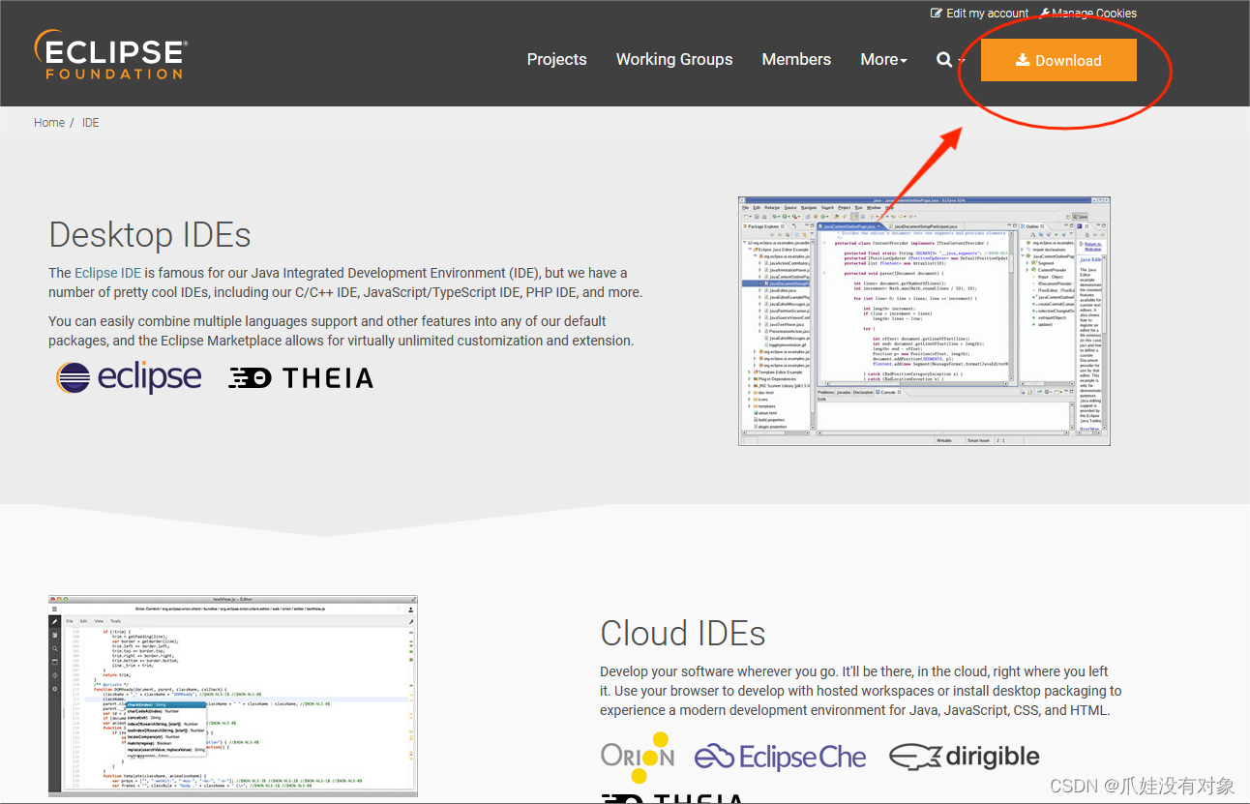Click the orange Download button

pos(1058,60)
